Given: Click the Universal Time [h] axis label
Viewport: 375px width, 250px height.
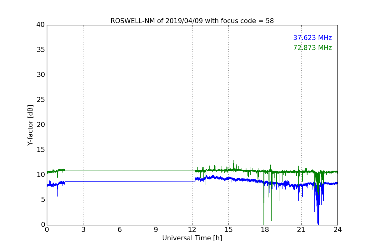Looking at the screenshot, I should click(192, 238).
